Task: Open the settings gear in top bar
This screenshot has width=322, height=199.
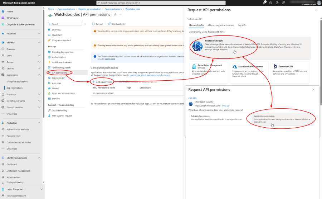Action: (x=271, y=3)
